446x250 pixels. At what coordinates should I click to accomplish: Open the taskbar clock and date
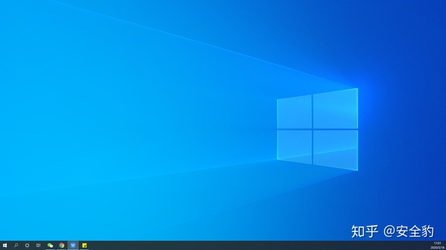[437, 246]
